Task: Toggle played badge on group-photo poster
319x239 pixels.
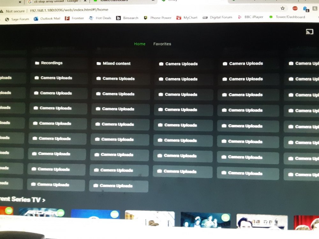Action: [x=226, y=218]
